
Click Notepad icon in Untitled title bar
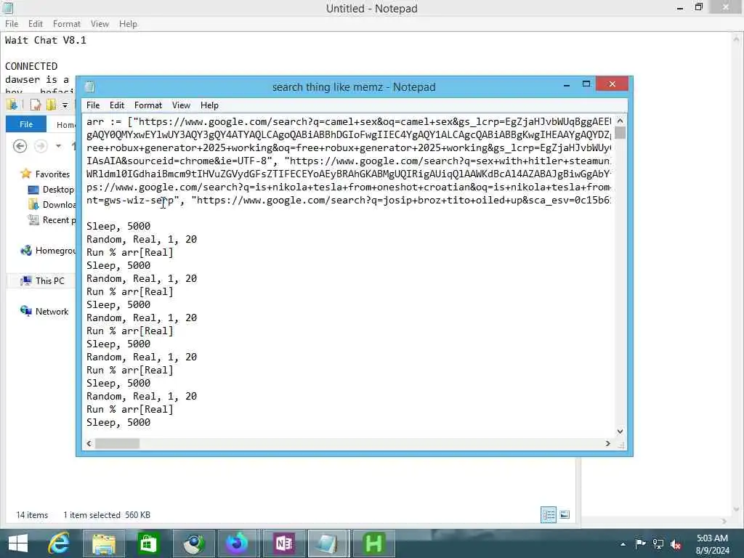(7, 8)
